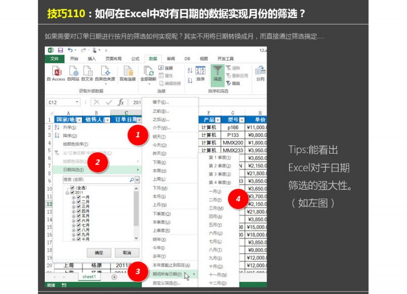The width and height of the screenshot is (407, 294).
Task: Click the Undo arrow icon
Action: (x=70, y=50)
